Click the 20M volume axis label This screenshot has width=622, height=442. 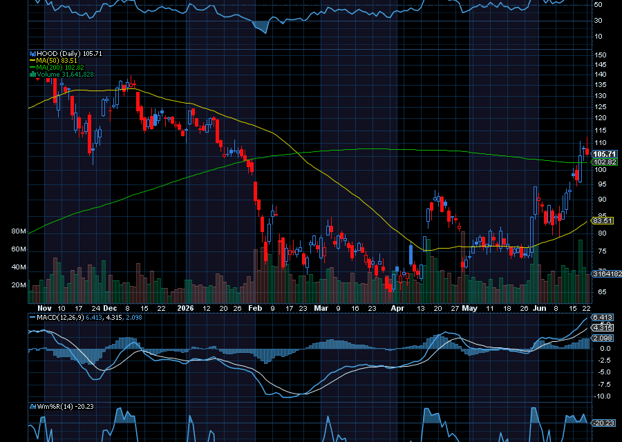pyautogui.click(x=19, y=285)
